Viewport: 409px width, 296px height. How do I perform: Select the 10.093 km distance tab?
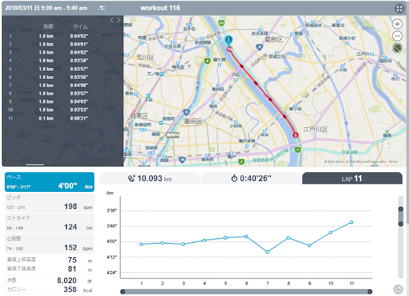pos(150,178)
